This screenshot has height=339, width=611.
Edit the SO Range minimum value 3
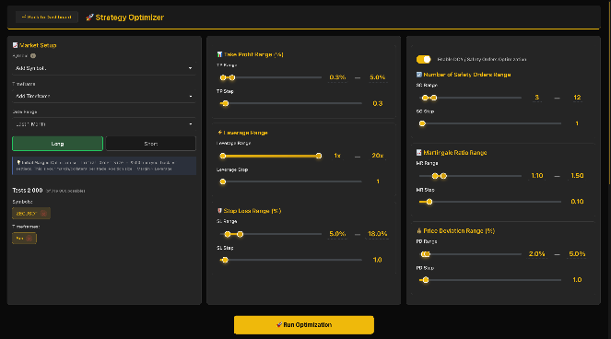click(537, 98)
